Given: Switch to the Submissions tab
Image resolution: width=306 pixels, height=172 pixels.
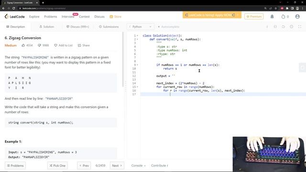Looking at the screenshot, I should 109,27.
